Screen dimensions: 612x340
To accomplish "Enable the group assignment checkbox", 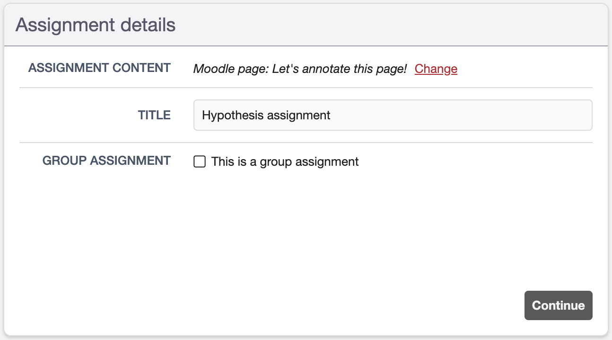I will (x=200, y=162).
